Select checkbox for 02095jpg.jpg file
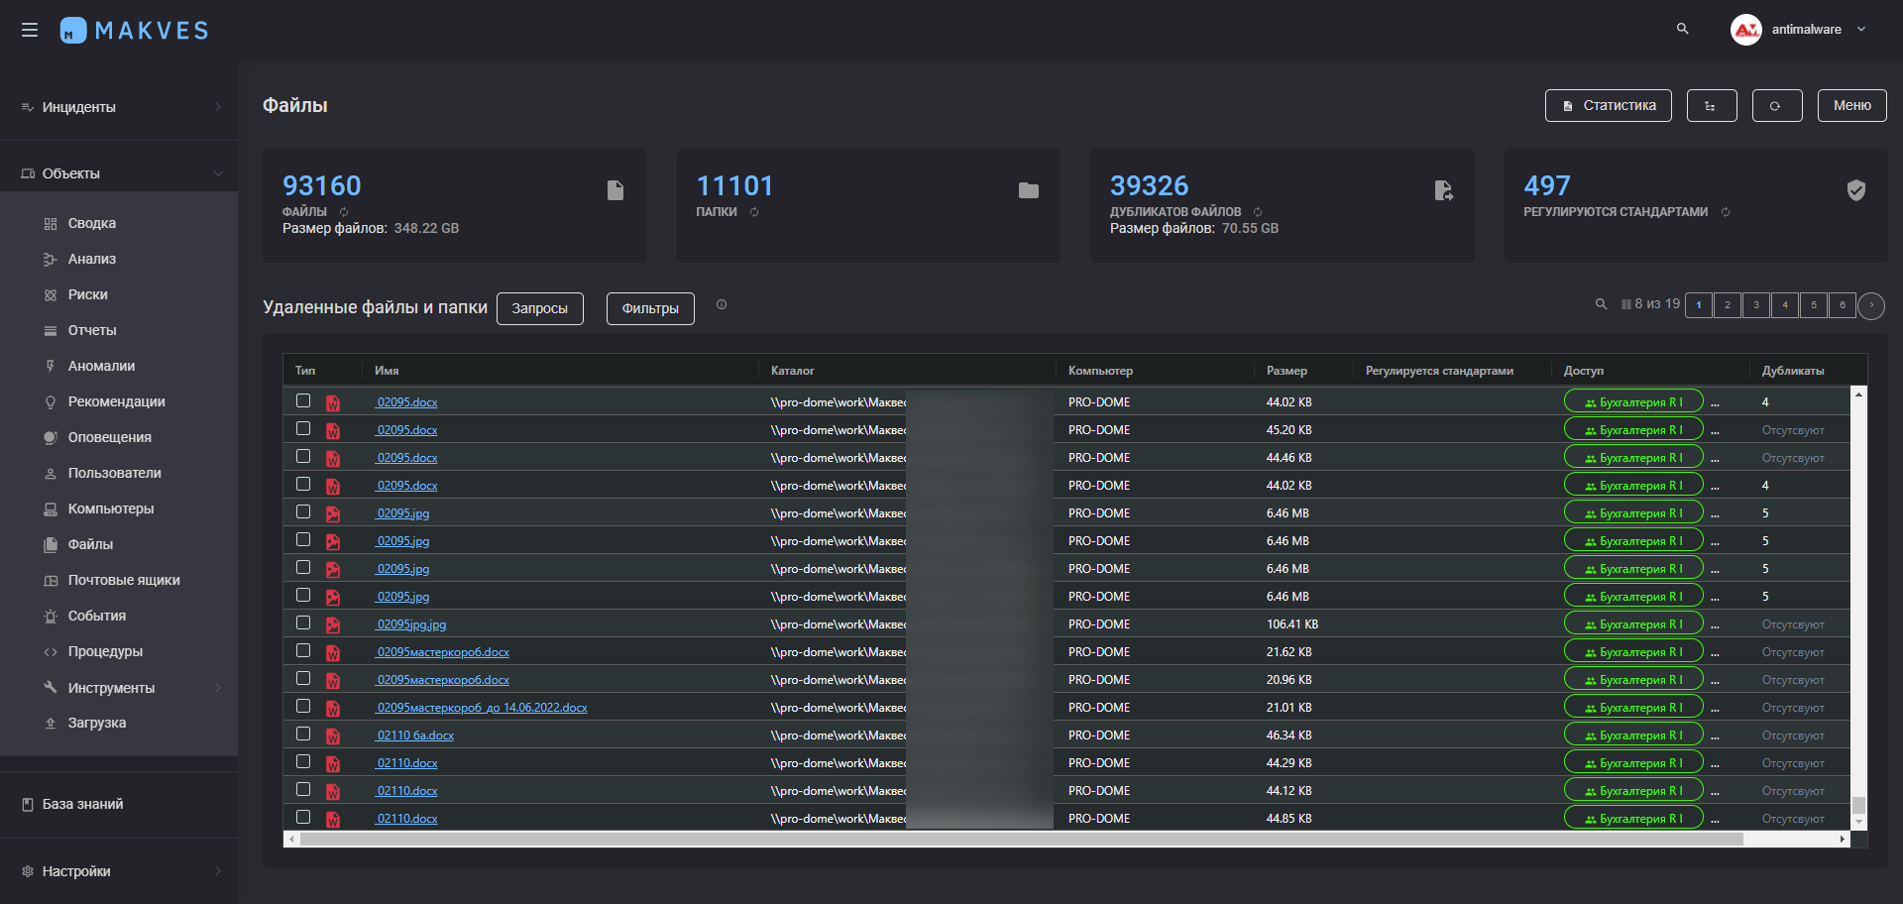The width and height of the screenshot is (1903, 904). click(x=303, y=623)
